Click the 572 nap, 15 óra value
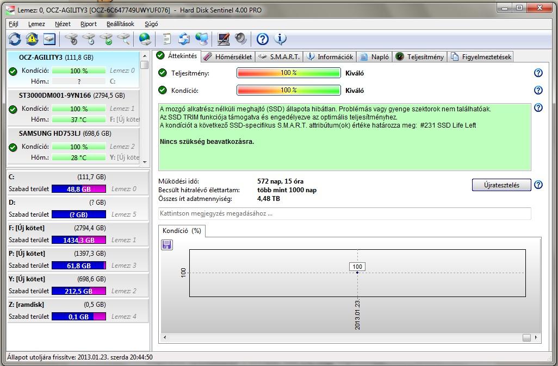 pos(281,181)
